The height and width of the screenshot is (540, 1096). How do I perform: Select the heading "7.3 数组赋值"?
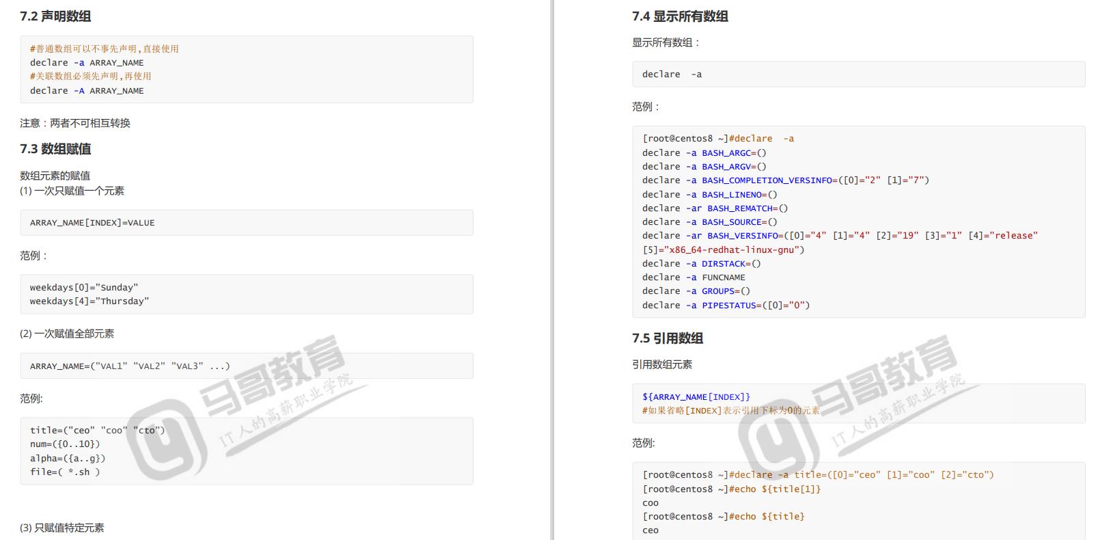pos(55,149)
